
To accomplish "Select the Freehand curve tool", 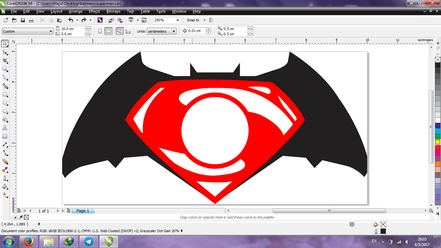I will [x=5, y=77].
